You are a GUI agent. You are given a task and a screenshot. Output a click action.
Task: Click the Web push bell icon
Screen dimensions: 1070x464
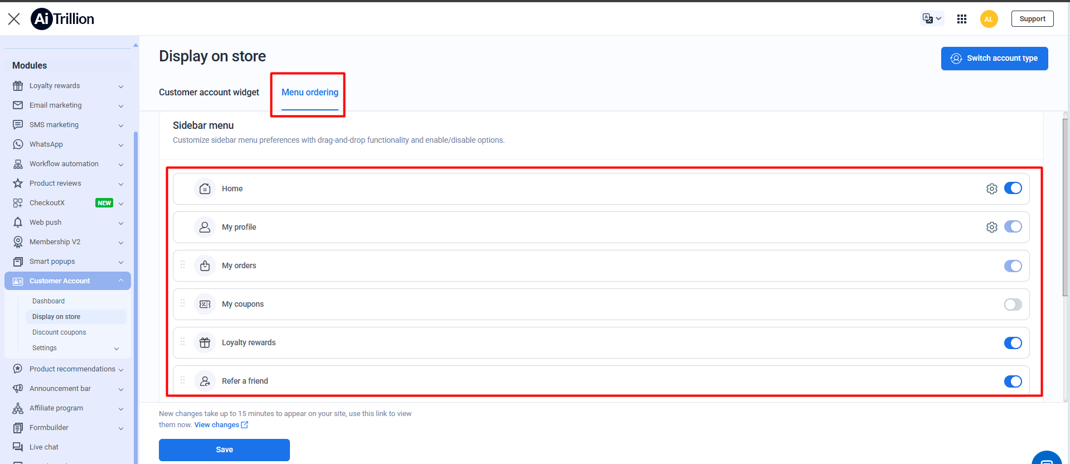coord(18,223)
